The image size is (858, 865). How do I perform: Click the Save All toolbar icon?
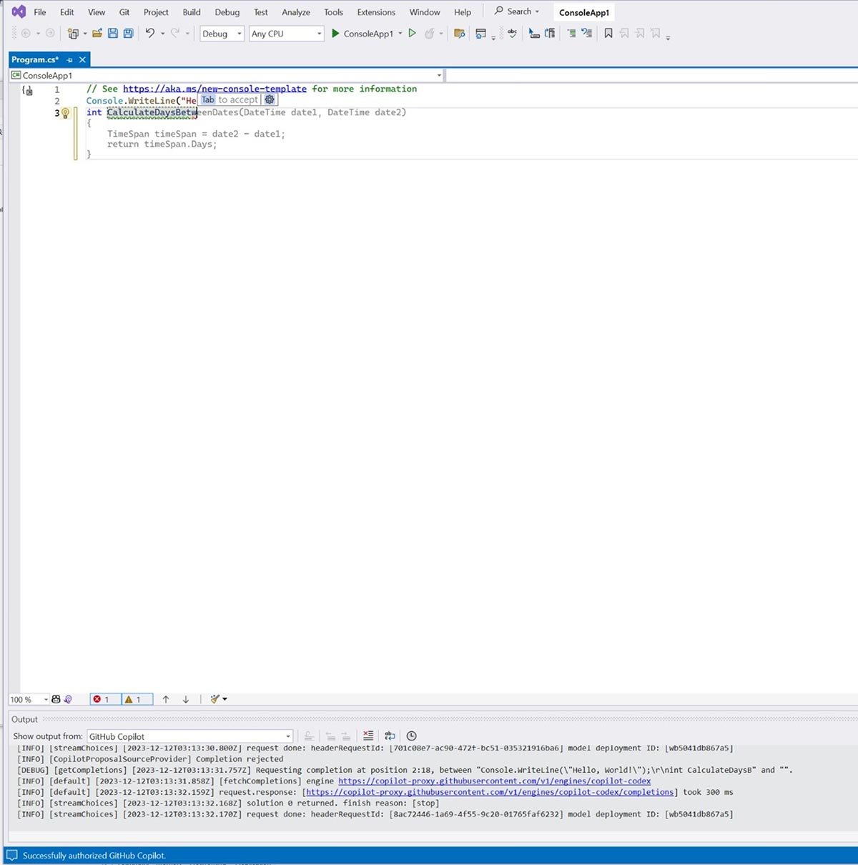(x=129, y=34)
